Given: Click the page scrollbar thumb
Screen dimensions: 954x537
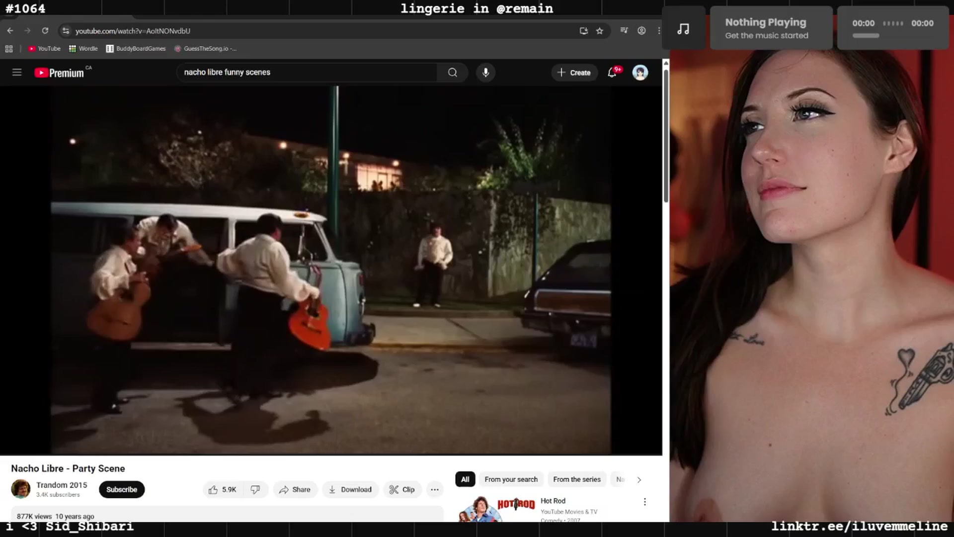Looking at the screenshot, I should (666, 135).
